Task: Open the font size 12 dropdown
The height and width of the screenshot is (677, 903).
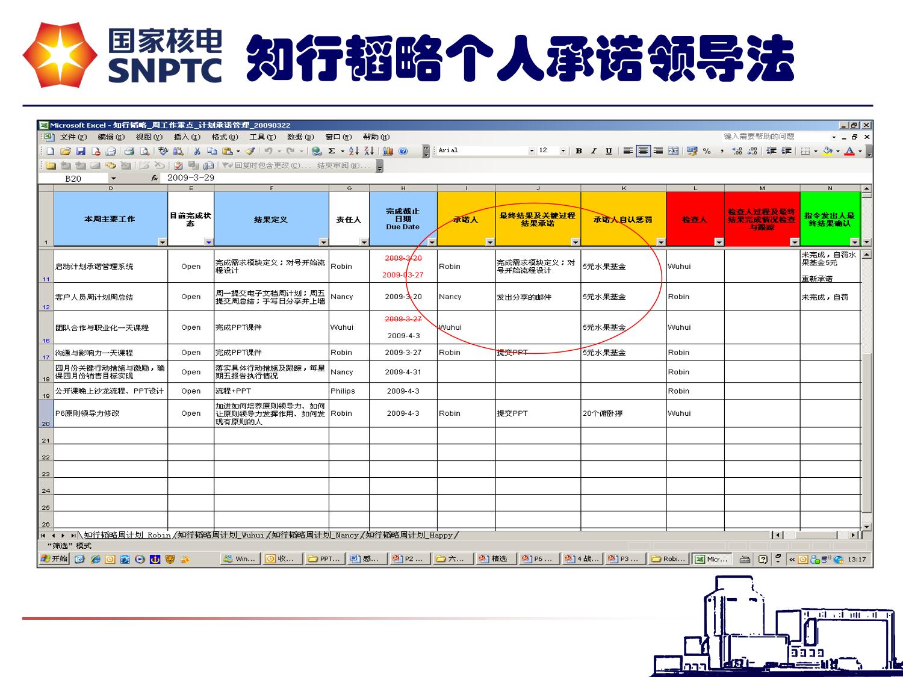Action: click(x=563, y=151)
